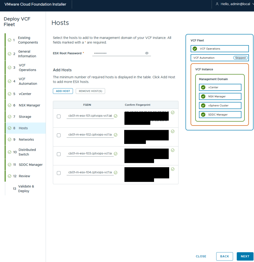
Task: Edit FQDN field for cb01-m-esx-103
Action: click(x=90, y=154)
